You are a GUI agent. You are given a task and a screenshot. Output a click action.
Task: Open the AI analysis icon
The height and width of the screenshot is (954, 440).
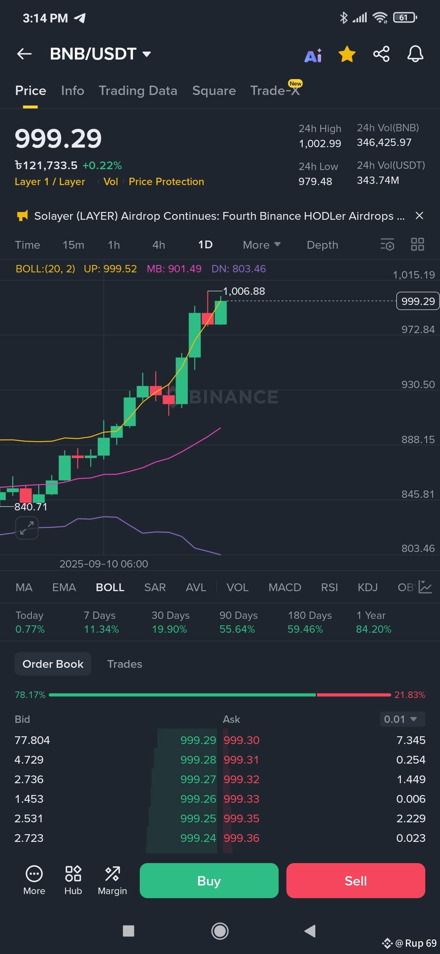(313, 55)
